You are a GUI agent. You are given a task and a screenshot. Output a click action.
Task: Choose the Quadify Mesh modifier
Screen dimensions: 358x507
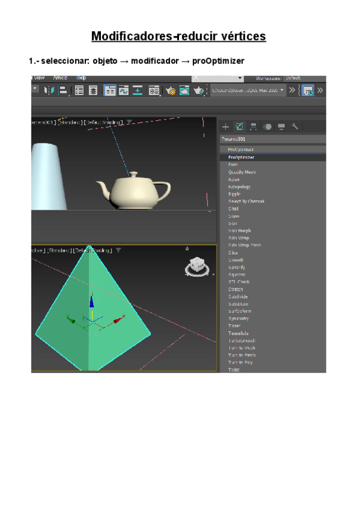[242, 172]
